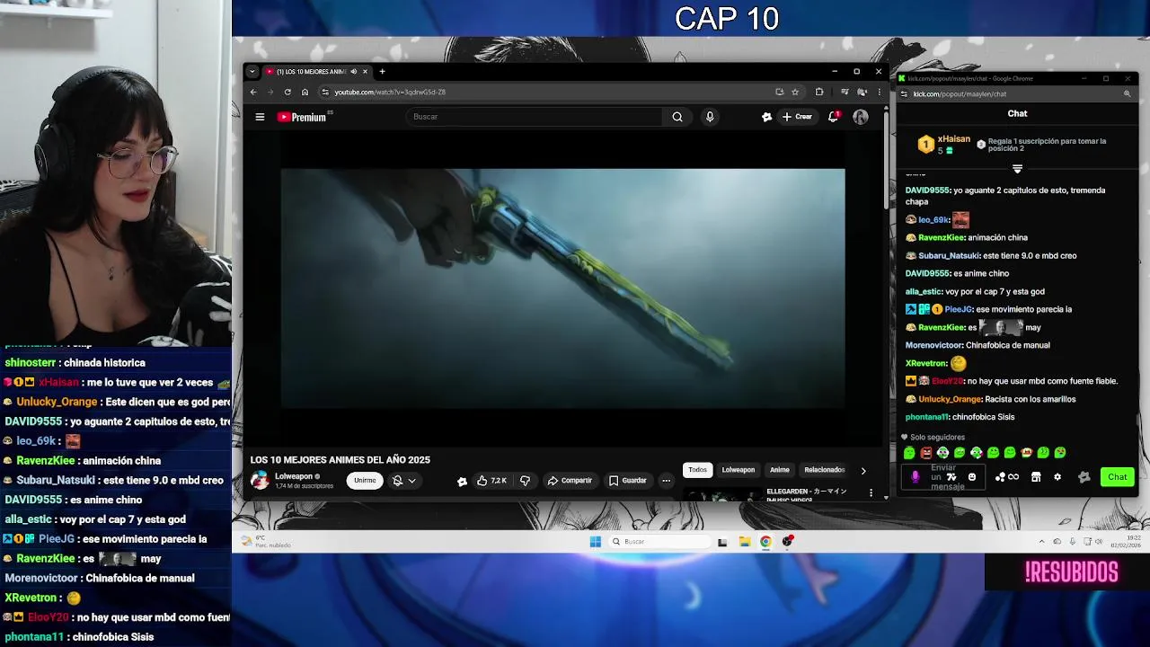This screenshot has height=647, width=1150.
Task: Select the Anime filter chip
Action: pyautogui.click(x=780, y=470)
